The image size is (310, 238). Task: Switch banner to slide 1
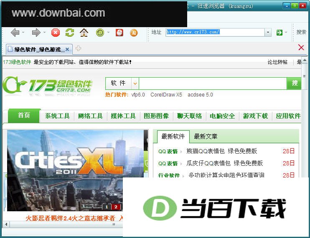[107, 207]
